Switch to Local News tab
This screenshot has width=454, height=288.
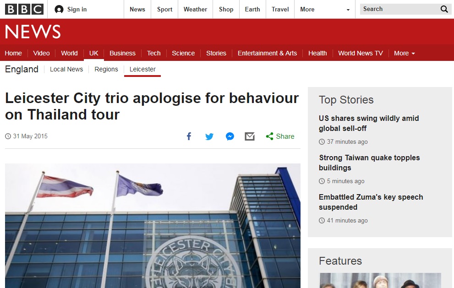[66, 70]
